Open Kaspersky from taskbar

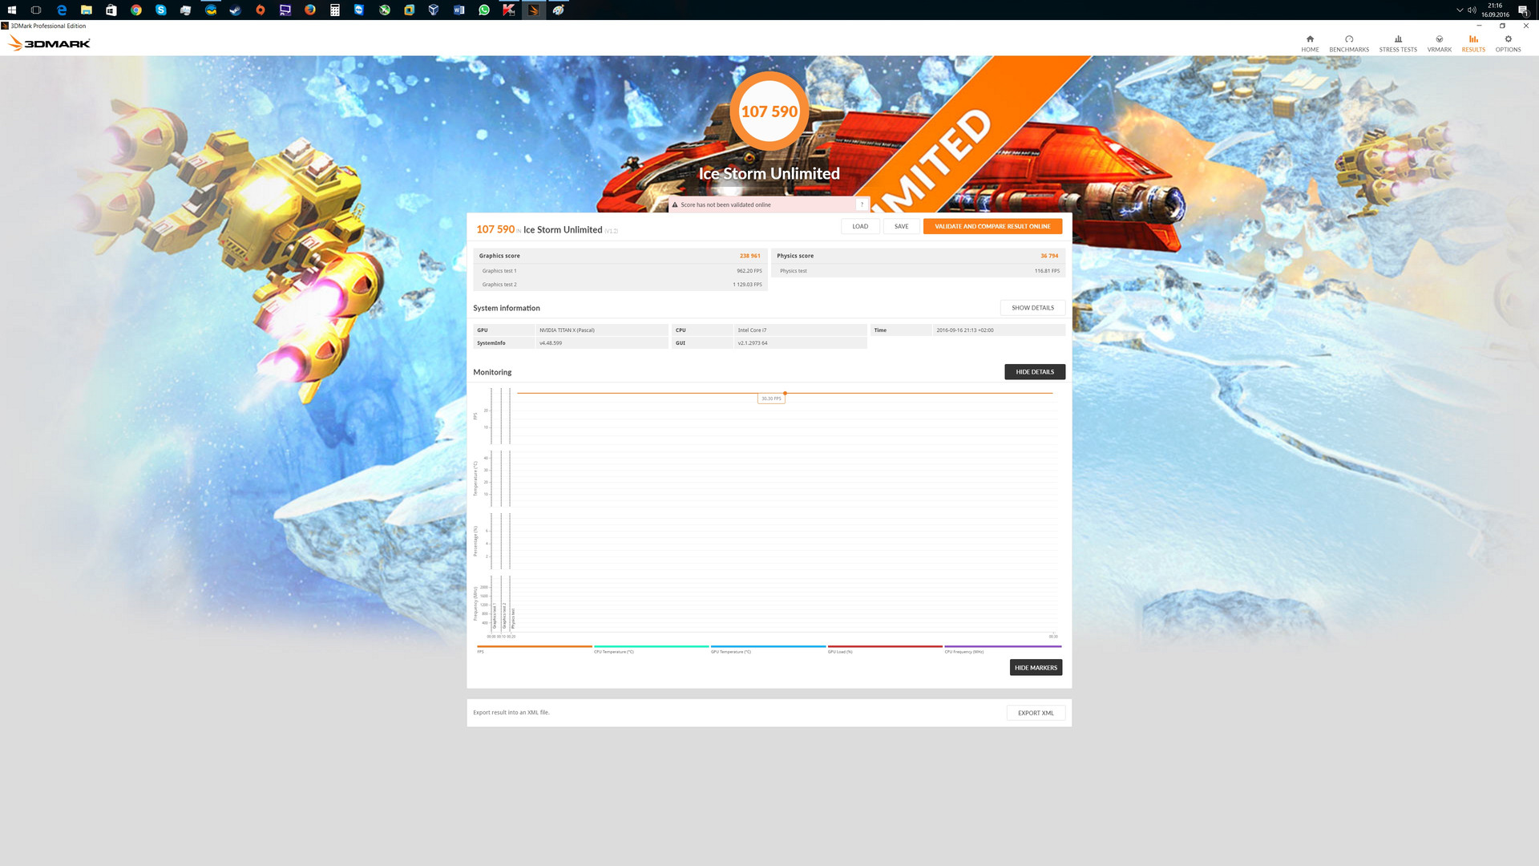coord(508,10)
